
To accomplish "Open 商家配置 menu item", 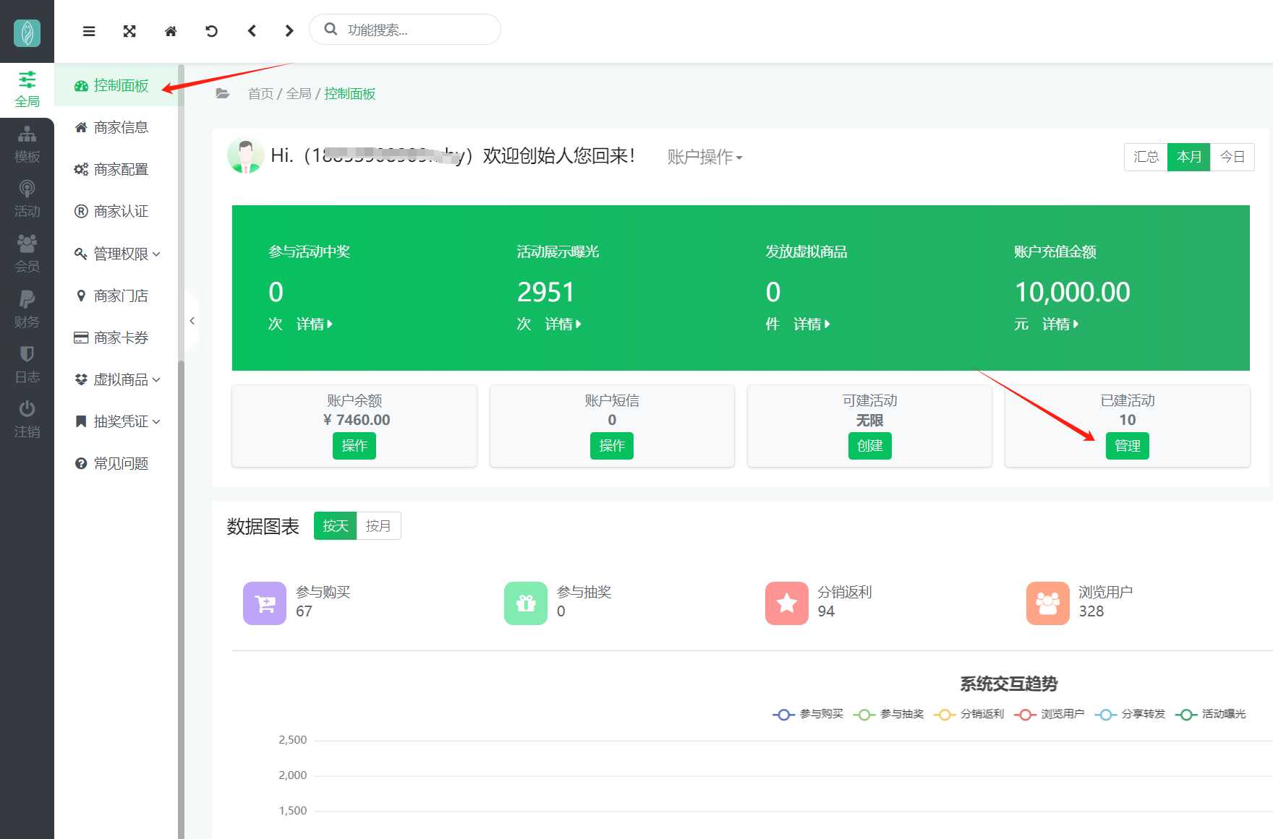I will coord(116,169).
